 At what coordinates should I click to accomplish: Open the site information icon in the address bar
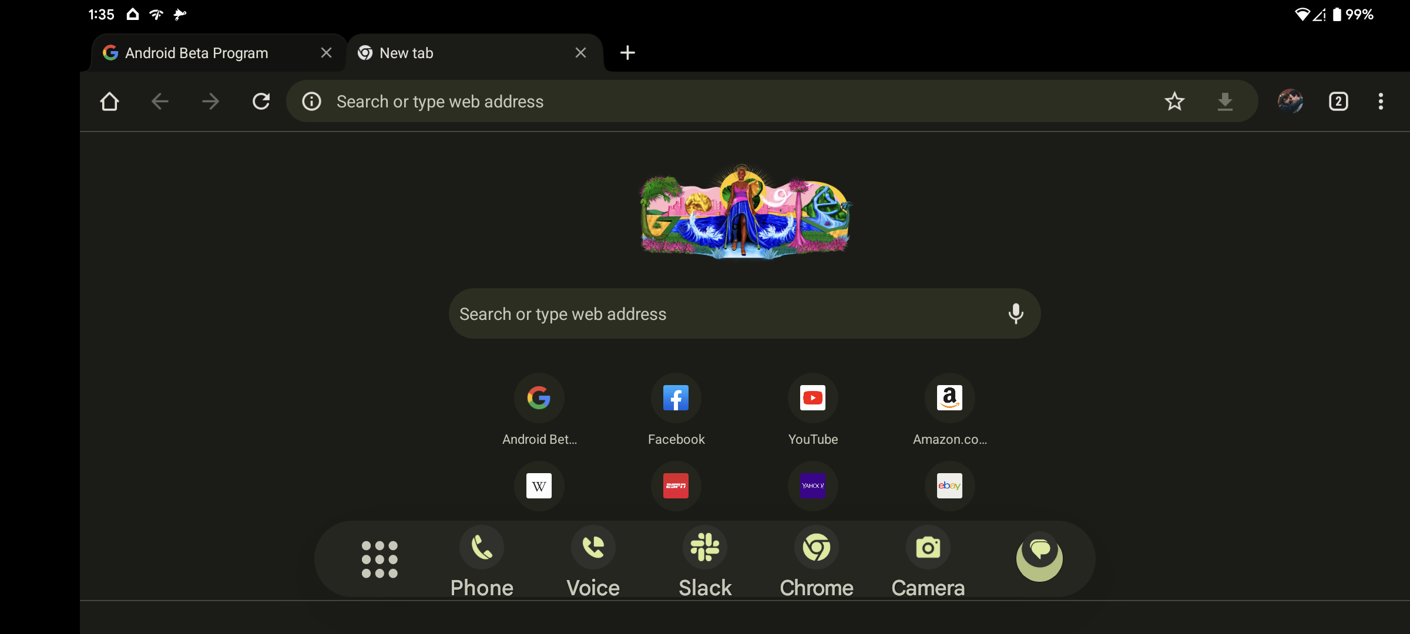pyautogui.click(x=311, y=101)
